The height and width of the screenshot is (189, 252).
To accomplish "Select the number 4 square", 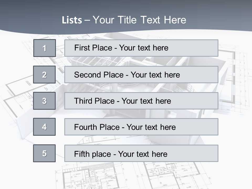I will click(x=44, y=127).
